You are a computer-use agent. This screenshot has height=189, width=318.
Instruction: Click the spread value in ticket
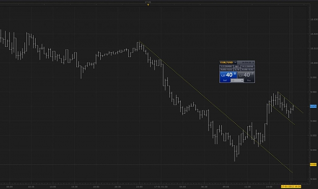point(237,66)
